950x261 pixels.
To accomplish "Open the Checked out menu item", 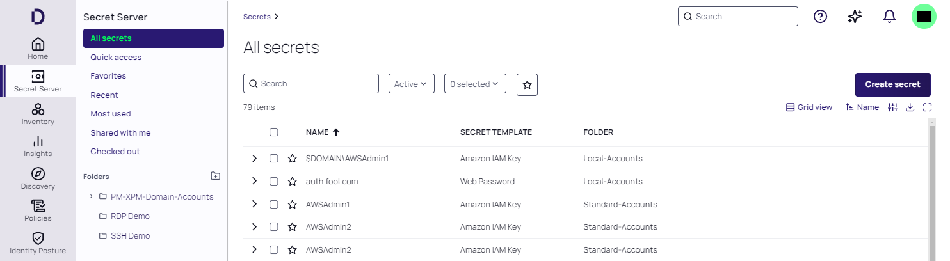I will (x=115, y=152).
